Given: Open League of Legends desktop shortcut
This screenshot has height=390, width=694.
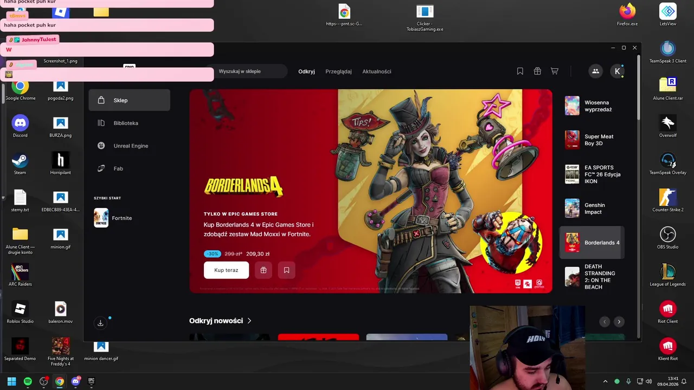Looking at the screenshot, I should [668, 275].
